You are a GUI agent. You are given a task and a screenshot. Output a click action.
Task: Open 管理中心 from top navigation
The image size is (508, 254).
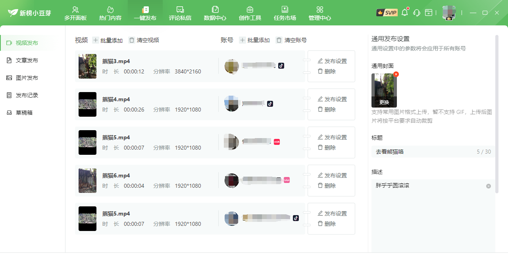[x=320, y=13]
